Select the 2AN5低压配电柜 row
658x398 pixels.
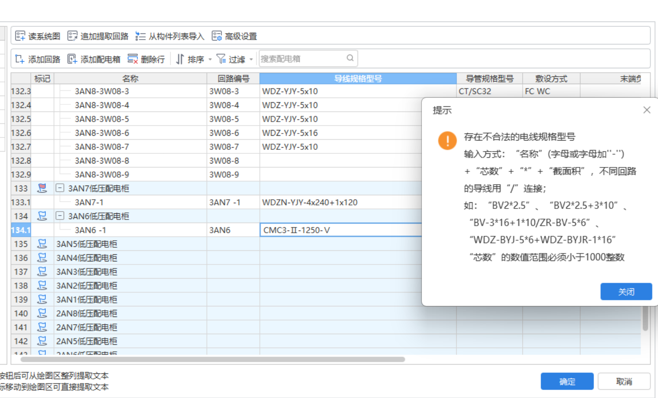[x=130, y=341]
